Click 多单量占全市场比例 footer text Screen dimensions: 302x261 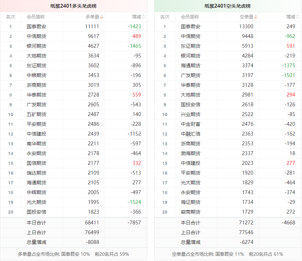73,254
